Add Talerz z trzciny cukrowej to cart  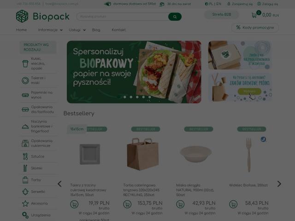pos(74,204)
